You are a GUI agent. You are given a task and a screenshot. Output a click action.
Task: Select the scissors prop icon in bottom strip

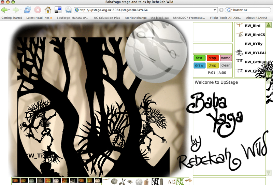[x=123, y=182]
